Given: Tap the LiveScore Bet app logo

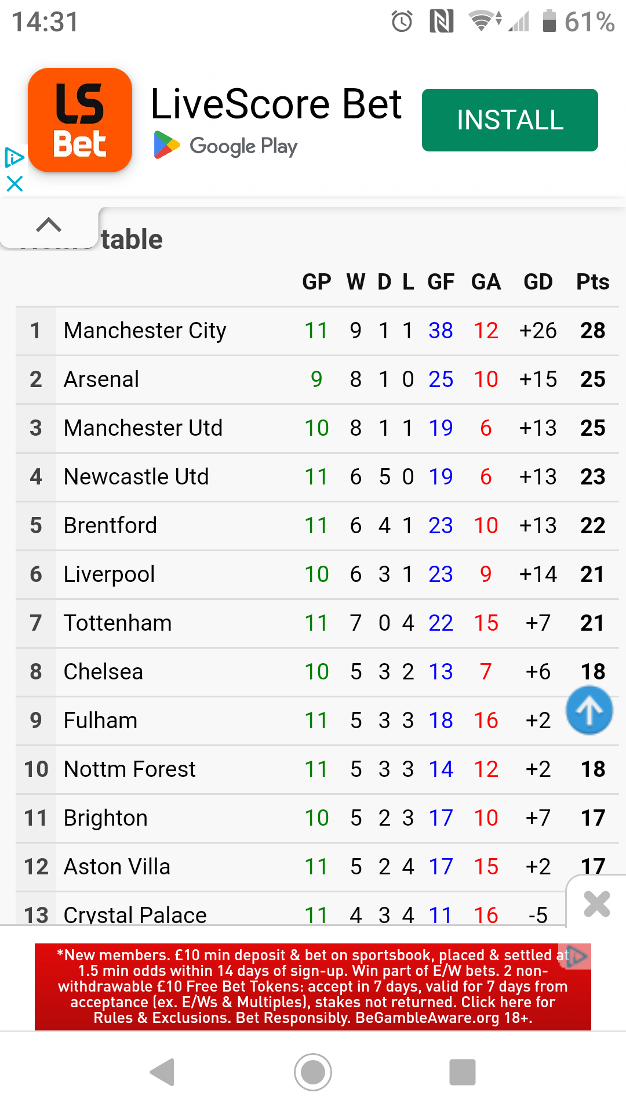Looking at the screenshot, I should pos(80,120).
